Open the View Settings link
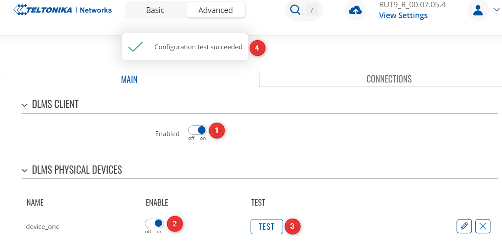The image size is (502, 251). click(x=403, y=16)
